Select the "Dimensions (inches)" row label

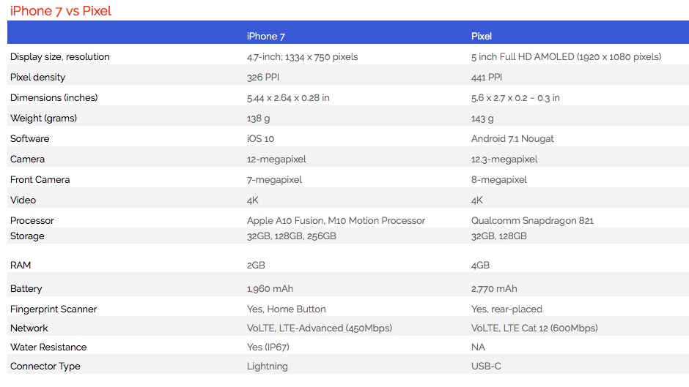click(54, 97)
